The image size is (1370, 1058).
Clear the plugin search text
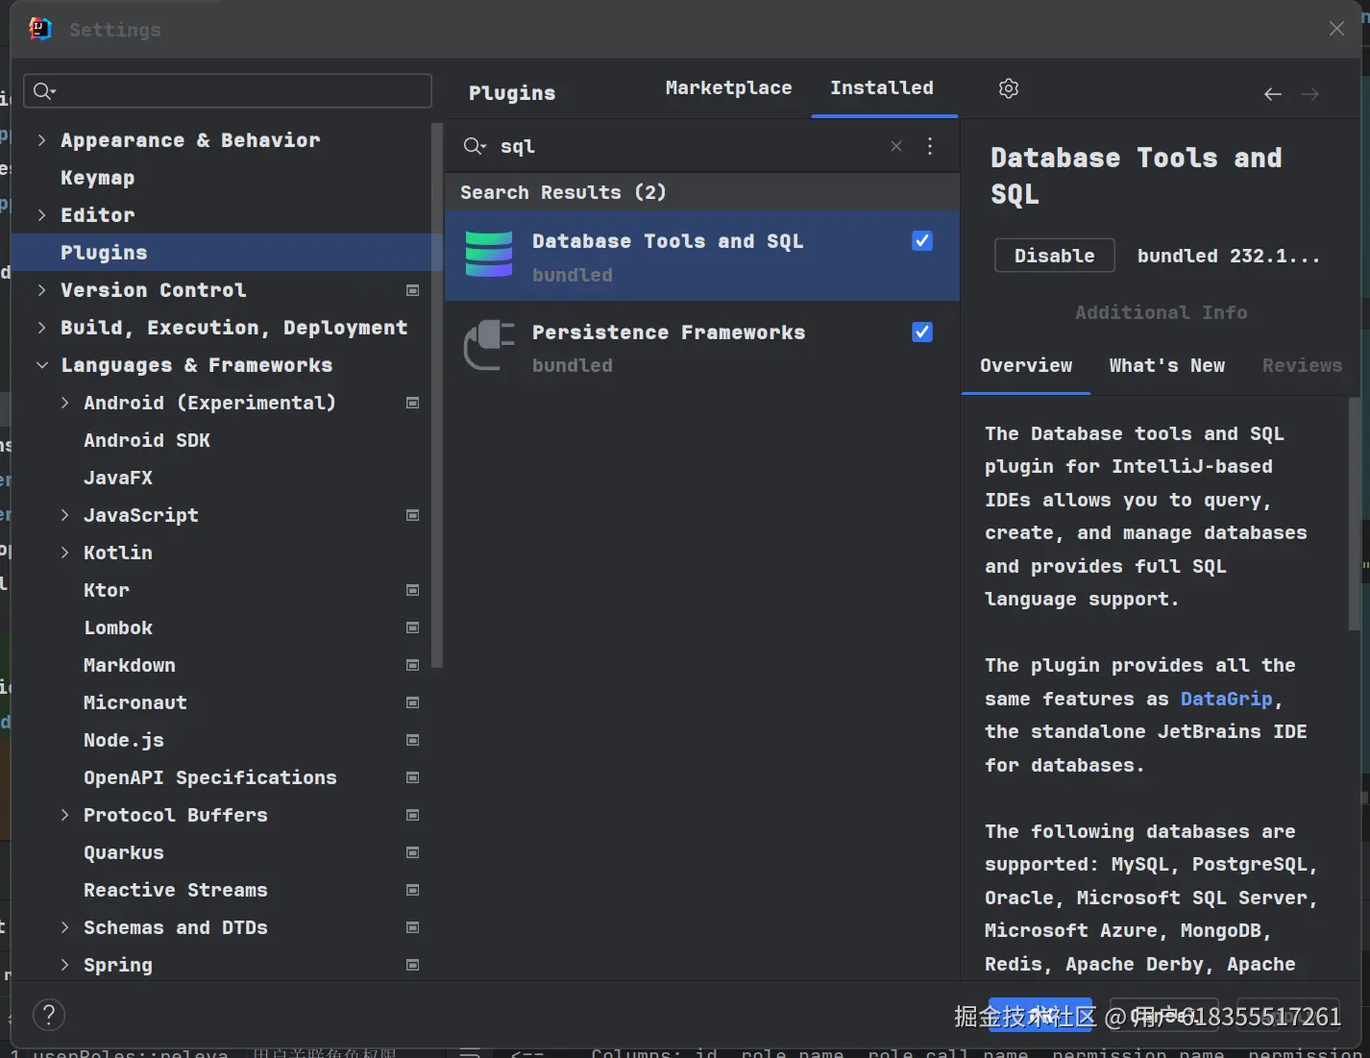click(896, 146)
